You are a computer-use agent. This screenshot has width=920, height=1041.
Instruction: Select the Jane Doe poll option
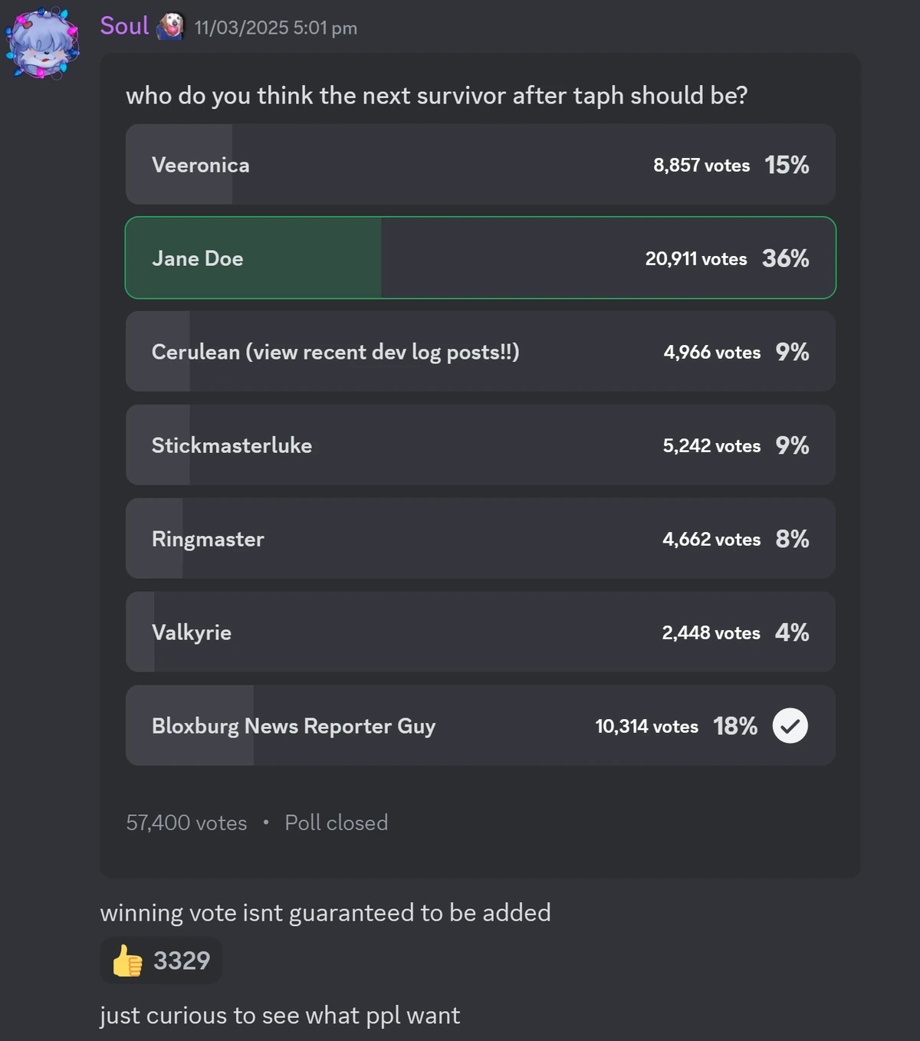click(x=480, y=258)
